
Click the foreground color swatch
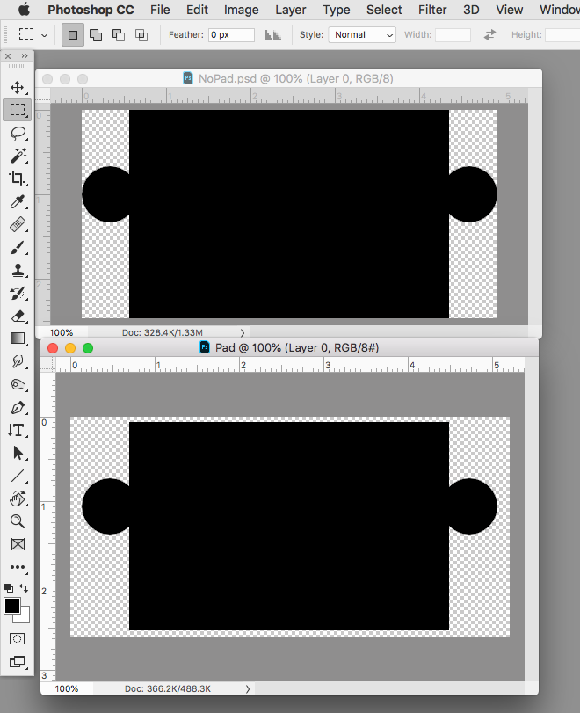tap(12, 606)
